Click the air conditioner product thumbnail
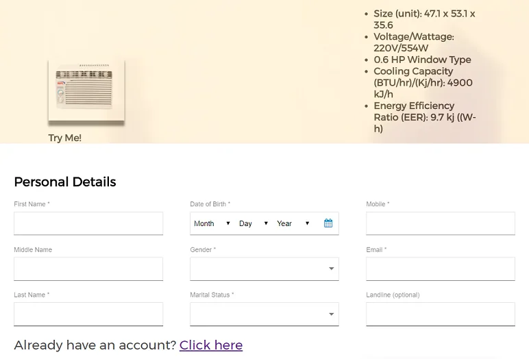The height and width of the screenshot is (359, 529). tap(86, 90)
